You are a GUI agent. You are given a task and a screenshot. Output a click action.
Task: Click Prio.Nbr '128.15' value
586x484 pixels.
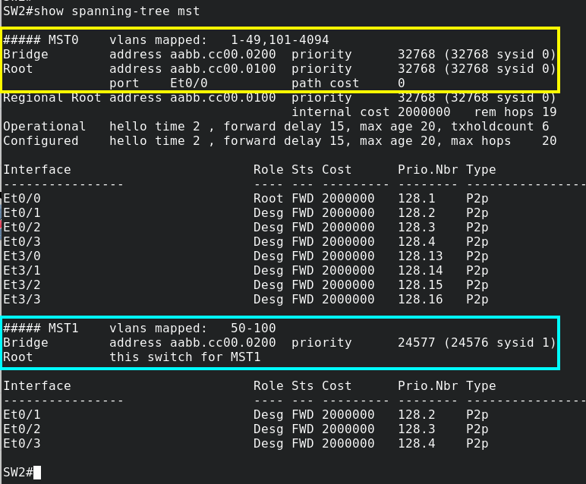(x=420, y=284)
